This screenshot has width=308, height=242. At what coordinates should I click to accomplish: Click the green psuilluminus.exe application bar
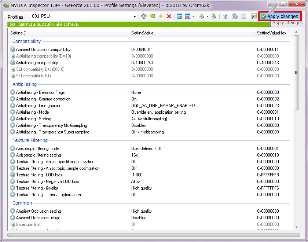pyautogui.click(x=139, y=24)
